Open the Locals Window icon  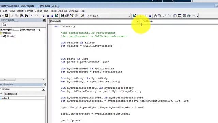[x=175, y=16]
